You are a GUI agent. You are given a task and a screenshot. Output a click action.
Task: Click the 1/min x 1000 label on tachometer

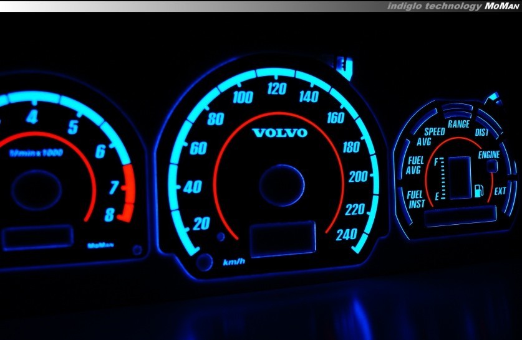coord(36,153)
